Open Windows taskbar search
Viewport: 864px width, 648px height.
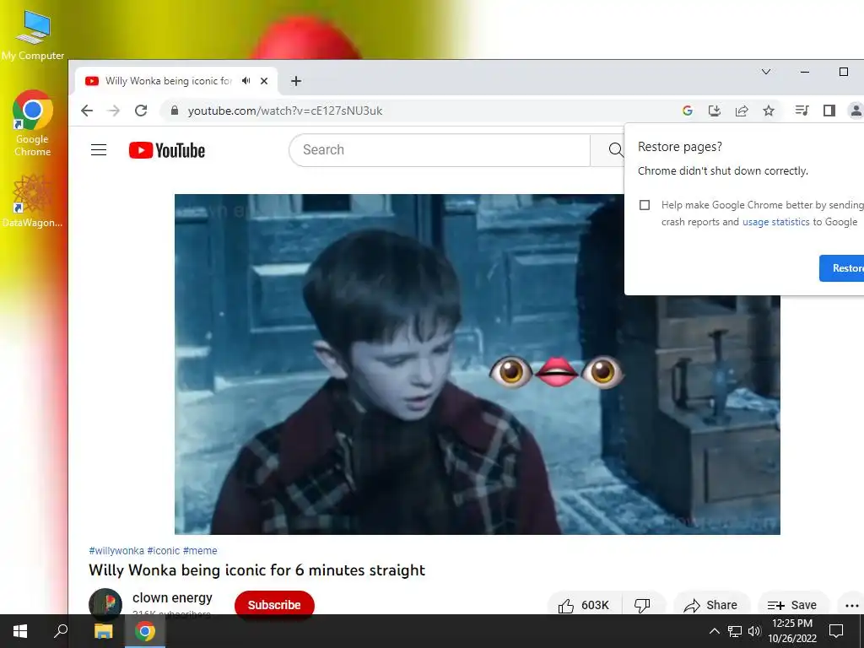click(x=61, y=631)
